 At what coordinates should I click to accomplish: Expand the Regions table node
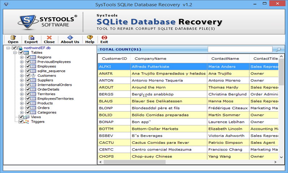click(x=22, y=57)
